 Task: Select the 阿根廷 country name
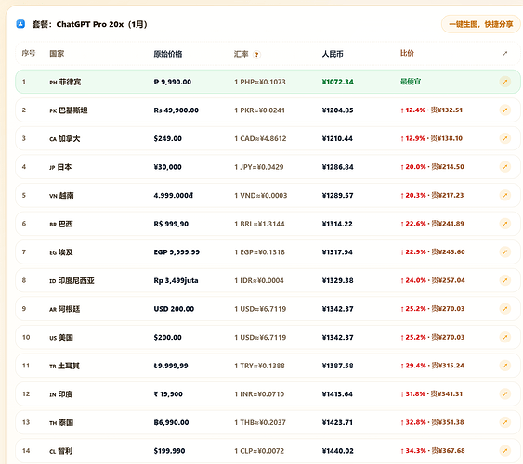70,309
